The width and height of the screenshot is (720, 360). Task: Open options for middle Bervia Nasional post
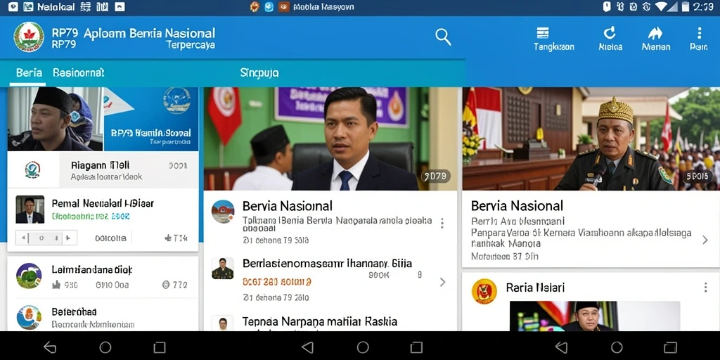click(442, 224)
